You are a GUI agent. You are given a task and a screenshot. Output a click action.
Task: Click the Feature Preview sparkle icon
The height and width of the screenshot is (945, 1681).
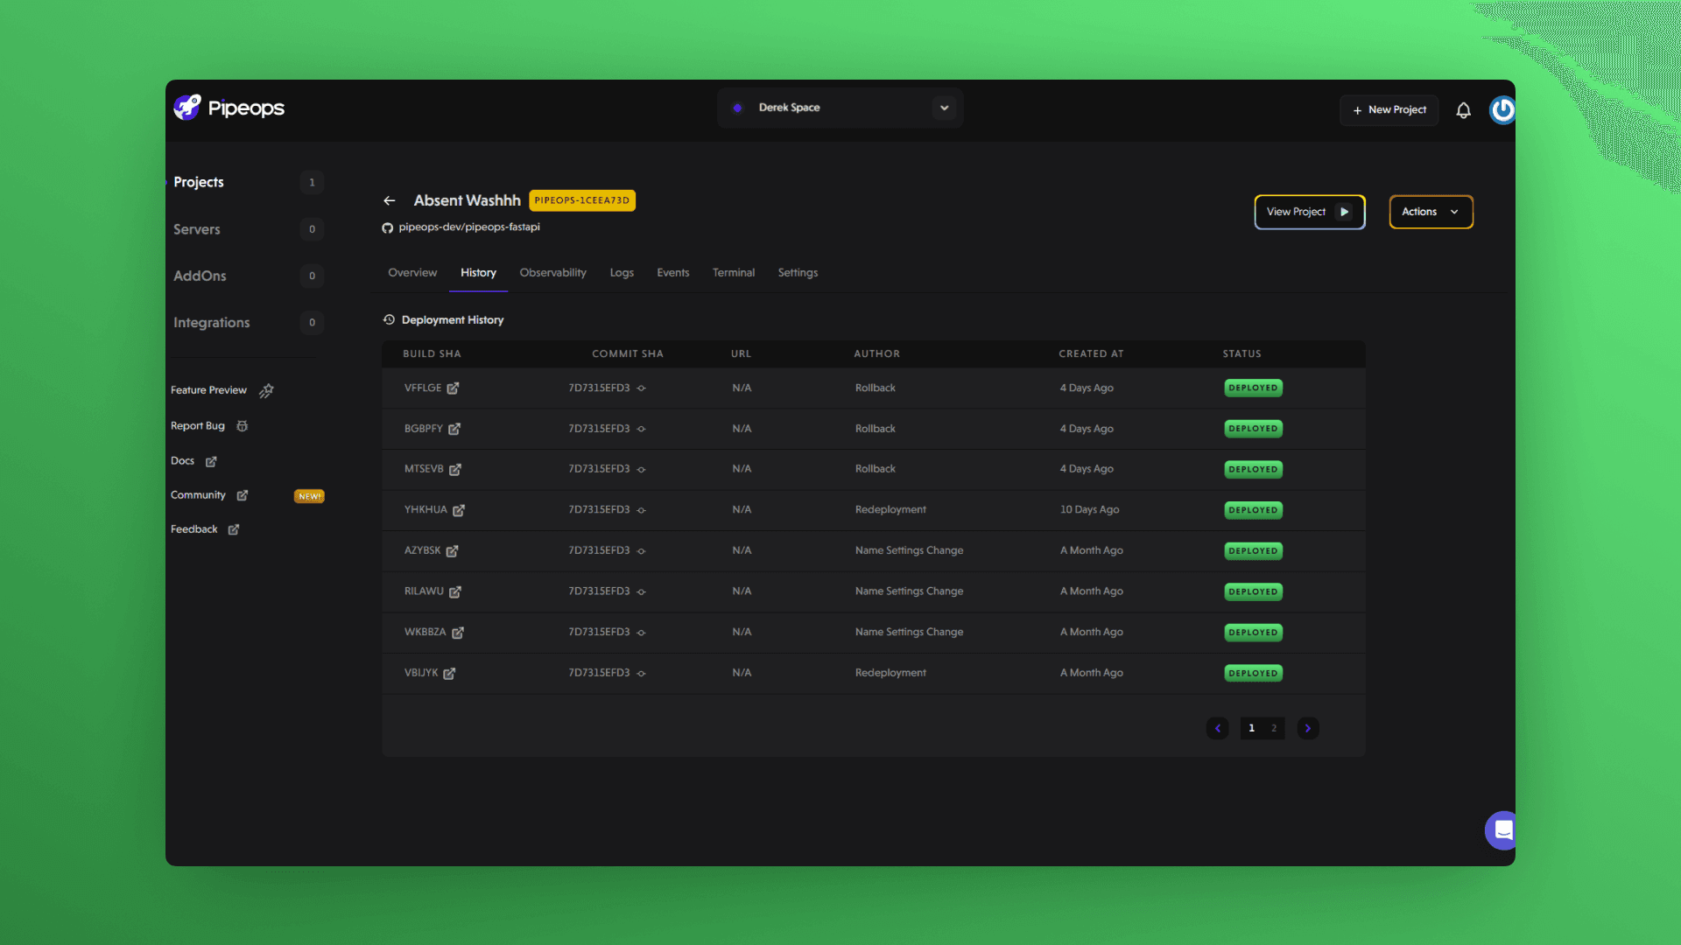[267, 390]
